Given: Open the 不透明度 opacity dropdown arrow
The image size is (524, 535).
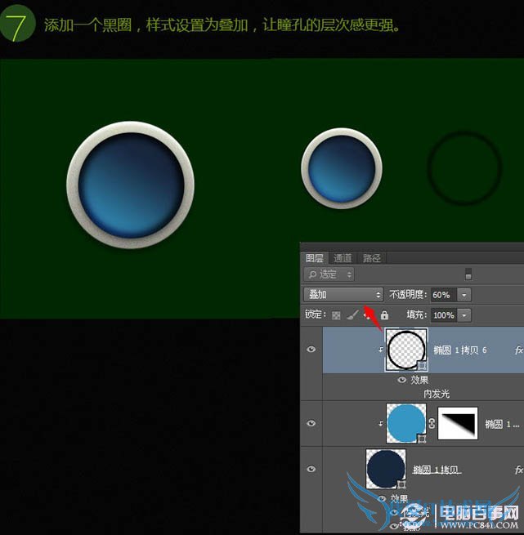Looking at the screenshot, I should pyautogui.click(x=464, y=294).
